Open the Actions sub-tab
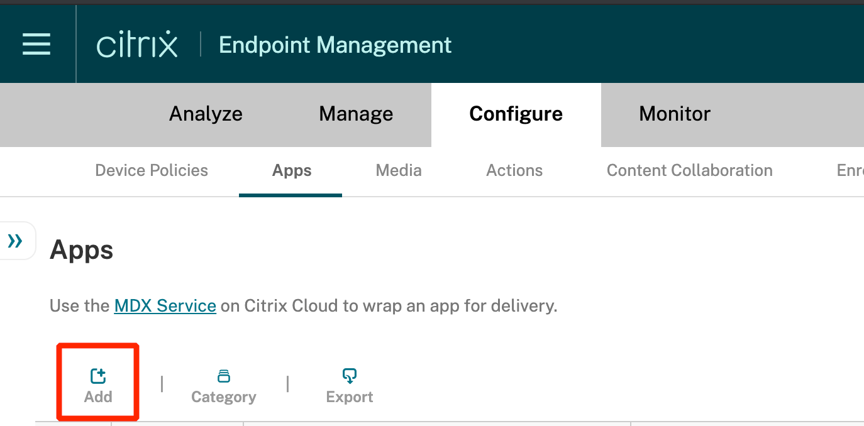This screenshot has width=864, height=426. tap(514, 170)
